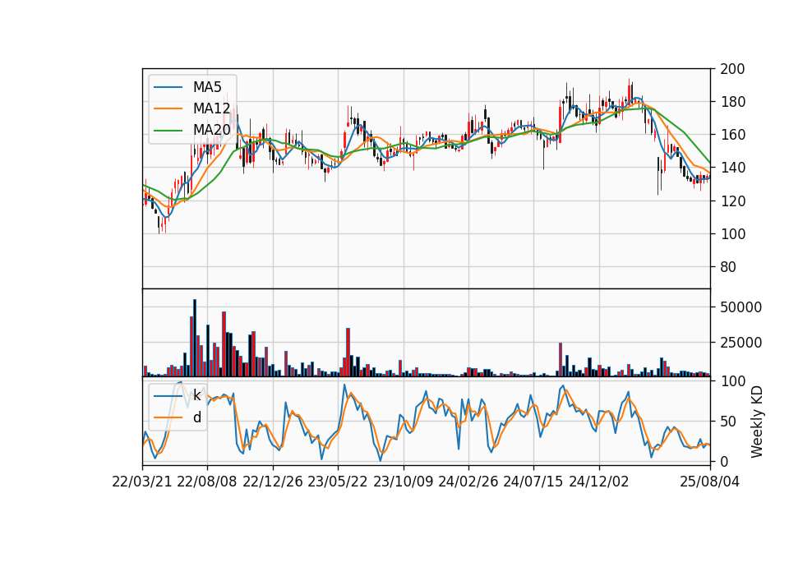Click the 23/10/09 date tick label
The height and width of the screenshot is (567, 789).
(x=403, y=482)
